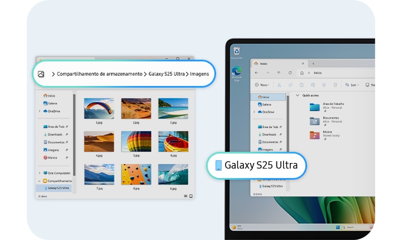Click the Share icon in the laptop Explorer toolbar
Screen dimensions: 402x240
point(324,85)
